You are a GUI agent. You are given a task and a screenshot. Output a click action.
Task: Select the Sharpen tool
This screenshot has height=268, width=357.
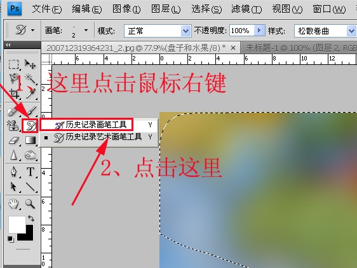pyautogui.click(x=14, y=155)
